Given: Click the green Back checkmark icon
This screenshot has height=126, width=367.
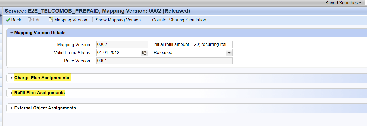Looking at the screenshot, I should pyautogui.click(x=8, y=20).
